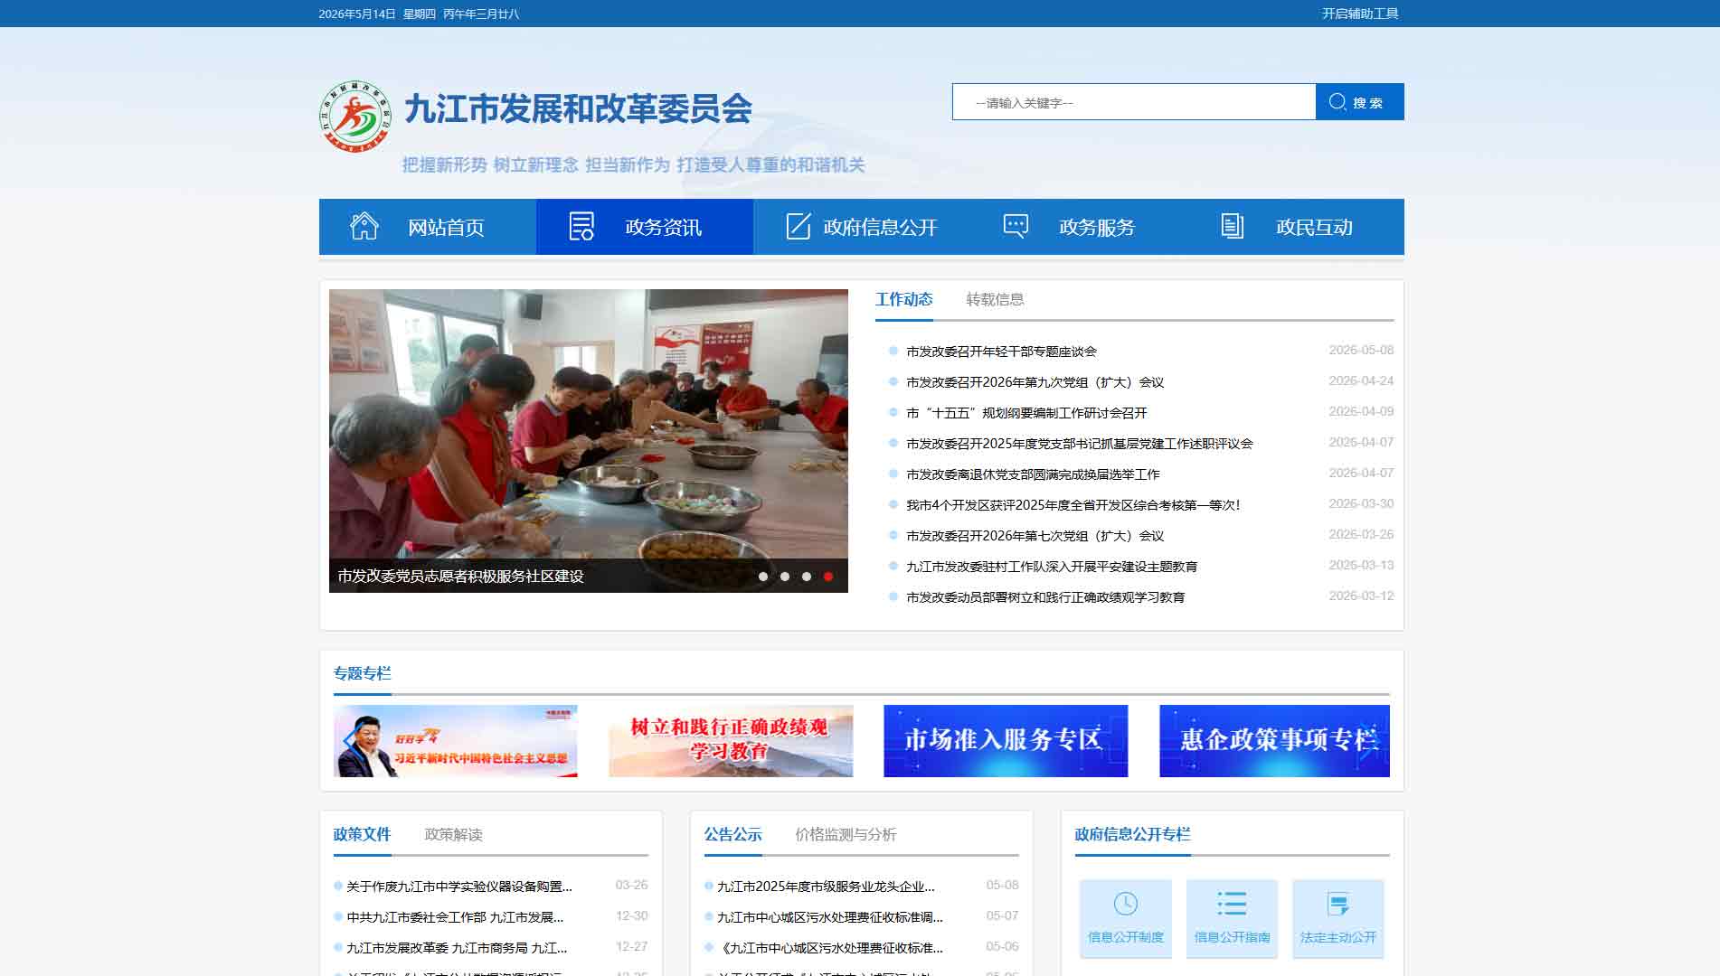Image resolution: width=1720 pixels, height=976 pixels.
Task: Open the 惠企政策事项专栏 banner
Action: pos(1274,741)
